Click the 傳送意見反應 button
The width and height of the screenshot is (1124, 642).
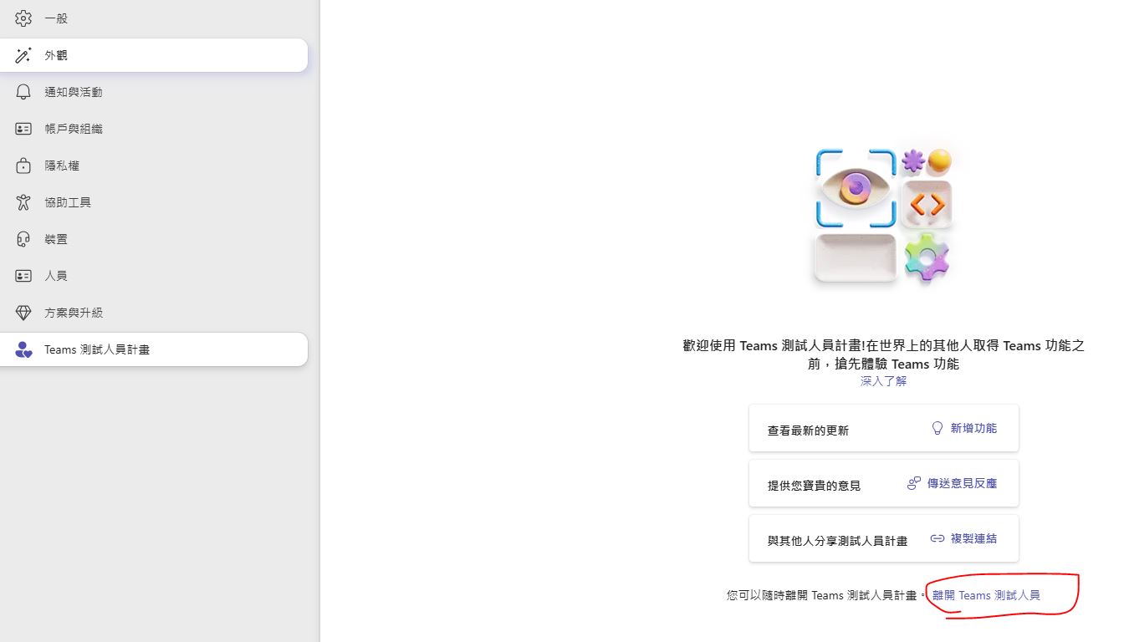(953, 483)
